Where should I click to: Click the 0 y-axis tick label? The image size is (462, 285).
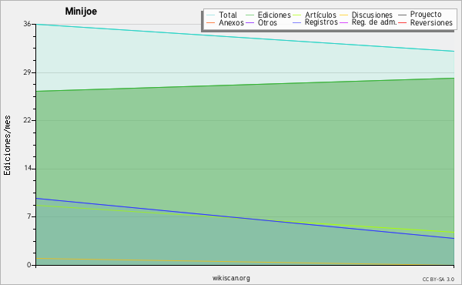[x=29, y=265]
